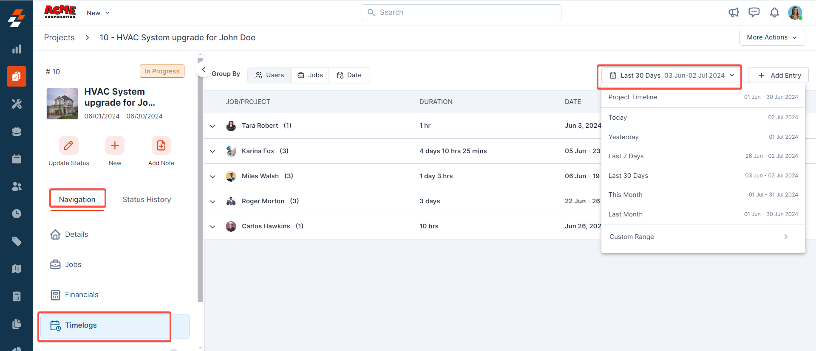Click the Add Note document icon
This screenshot has height=351, width=816.
click(161, 146)
